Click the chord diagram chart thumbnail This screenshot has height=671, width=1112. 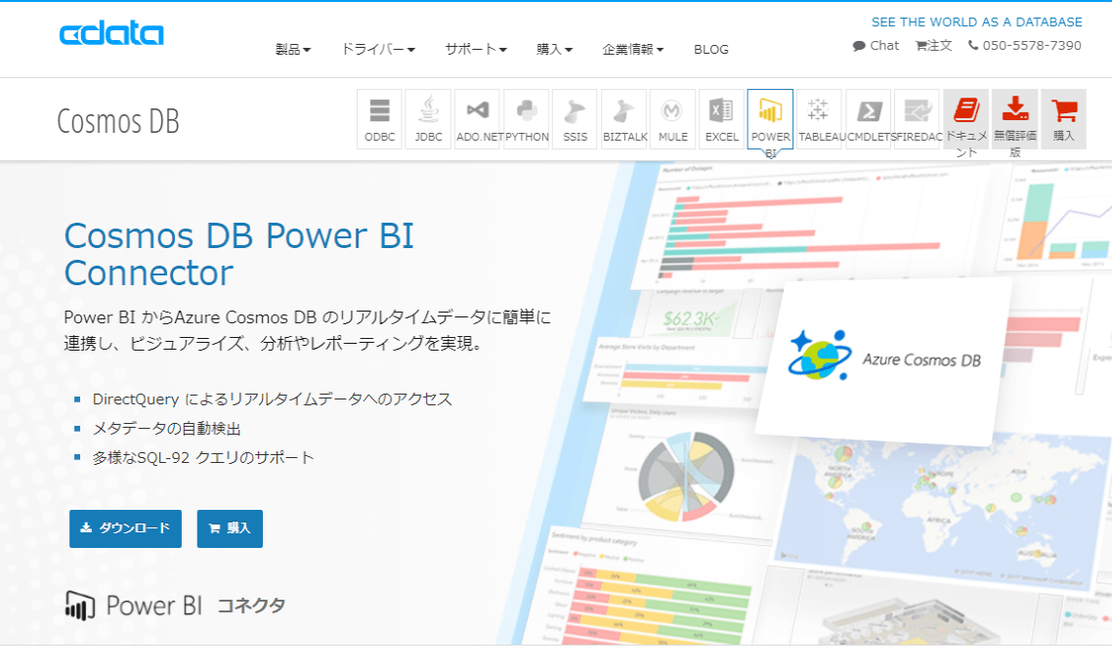(685, 476)
